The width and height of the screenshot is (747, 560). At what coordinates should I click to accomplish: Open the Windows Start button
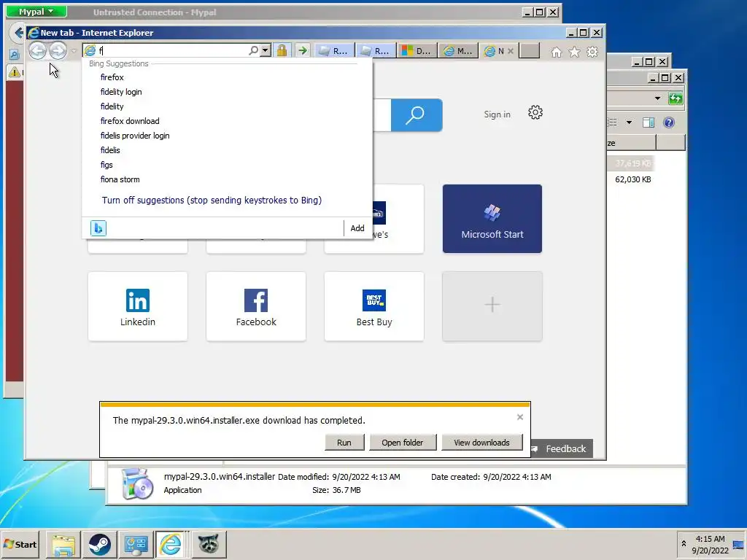click(20, 544)
